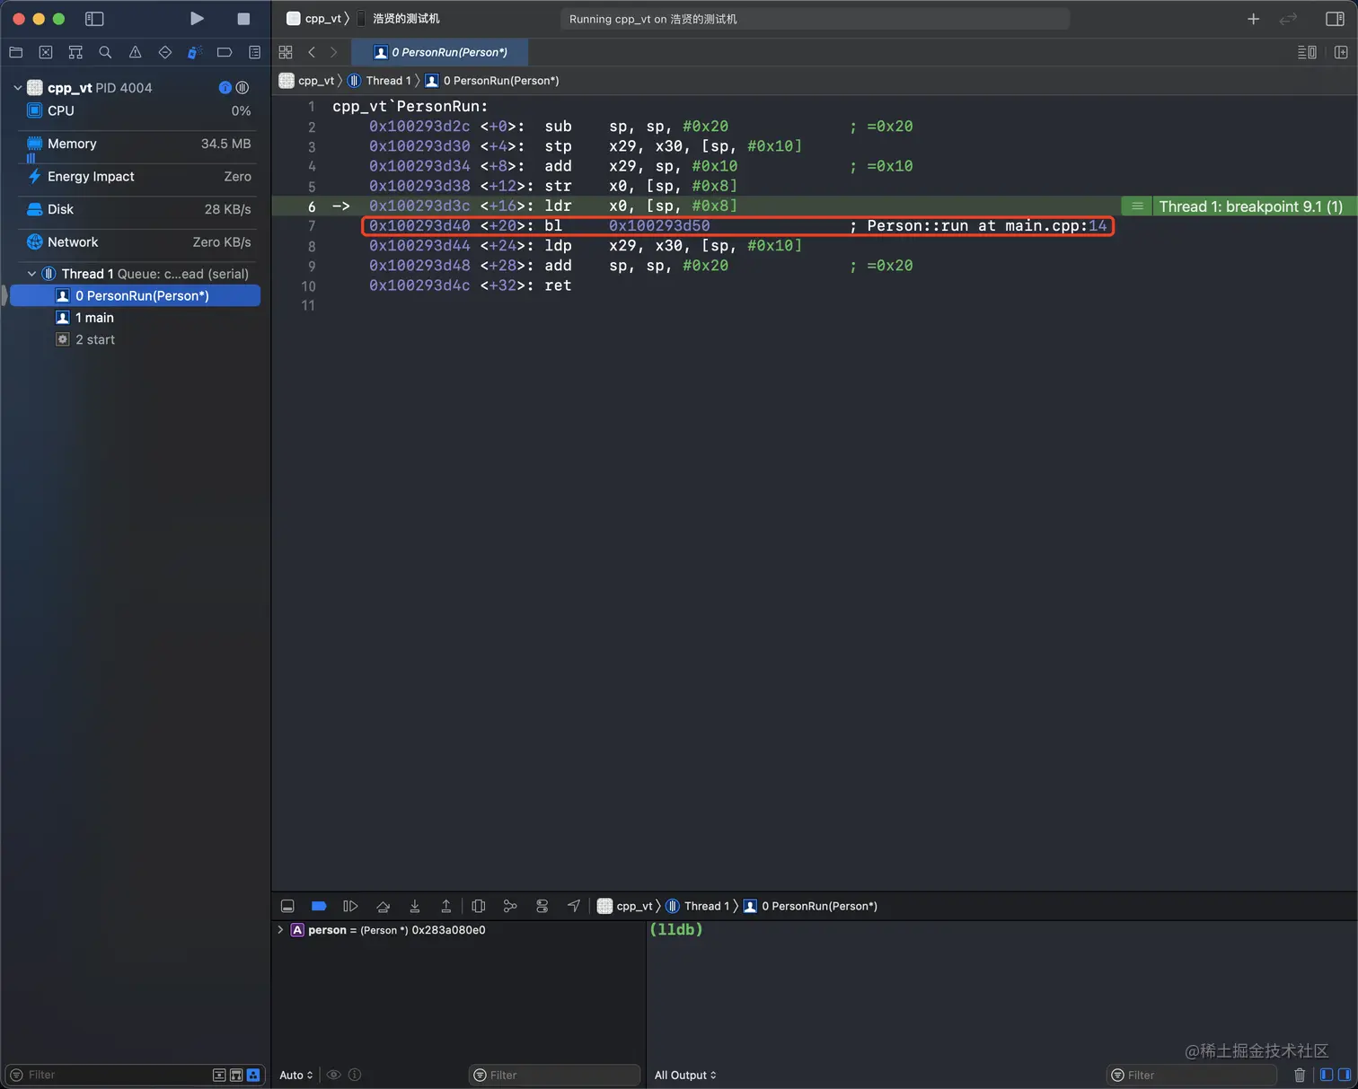
Task: Click the variables view Filter field
Action: pyautogui.click(x=554, y=1075)
